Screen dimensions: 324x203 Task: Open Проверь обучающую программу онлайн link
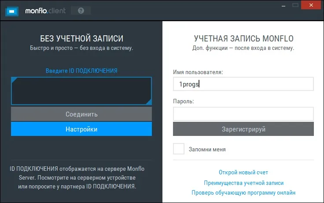pyautogui.click(x=243, y=193)
